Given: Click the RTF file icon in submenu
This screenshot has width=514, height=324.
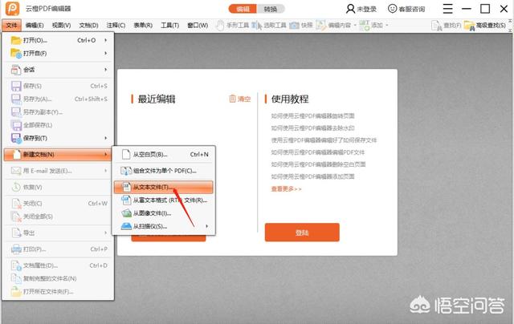Looking at the screenshot, I should point(126,200).
